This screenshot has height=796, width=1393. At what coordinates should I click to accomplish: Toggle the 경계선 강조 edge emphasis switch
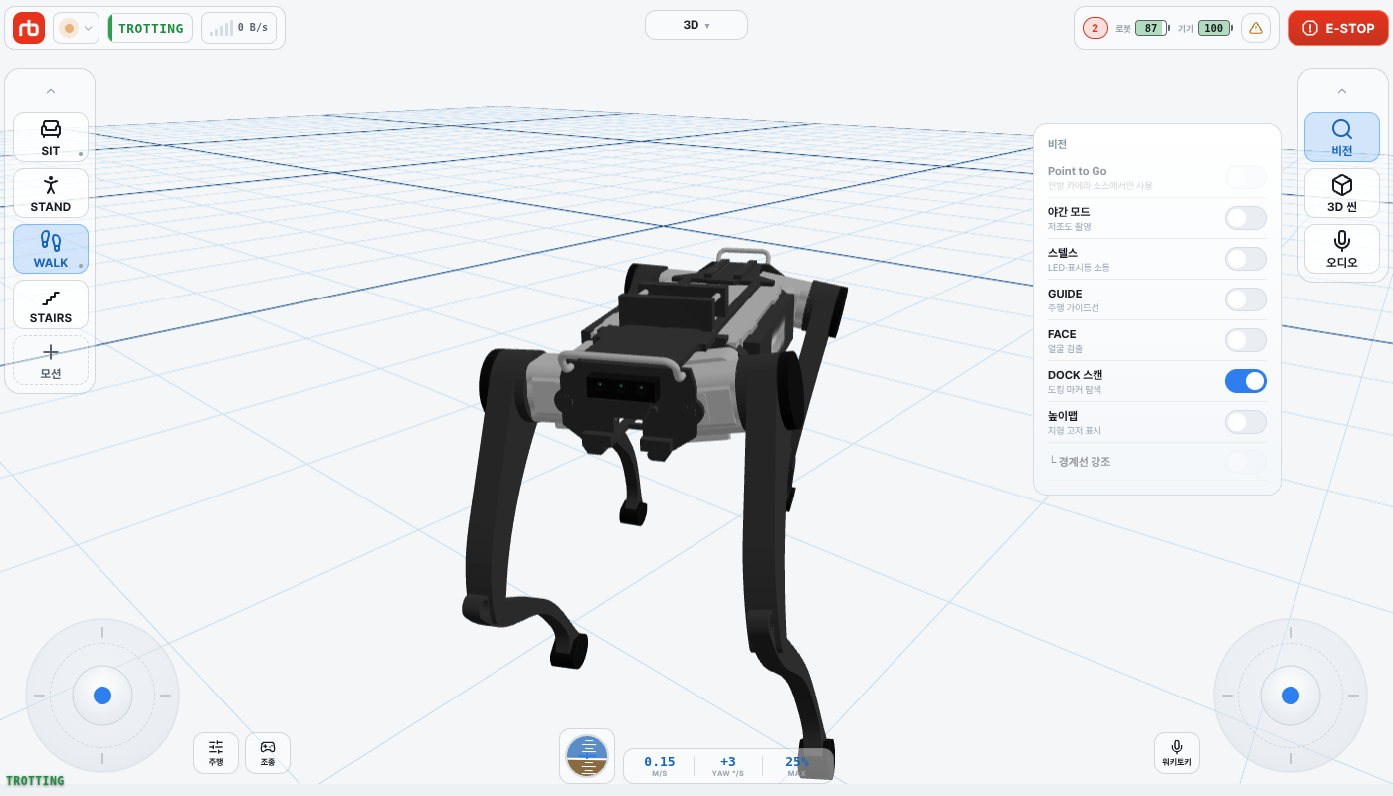(1246, 462)
